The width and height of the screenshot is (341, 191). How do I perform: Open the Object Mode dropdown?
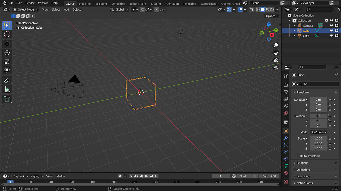coord(26,9)
